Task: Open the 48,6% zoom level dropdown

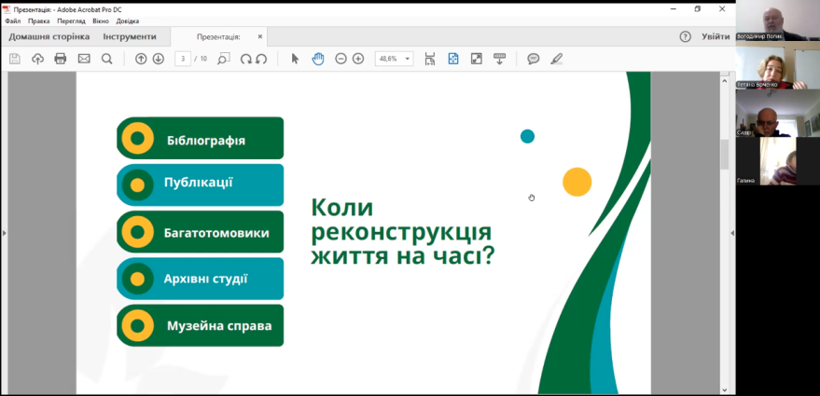Action: (395, 59)
